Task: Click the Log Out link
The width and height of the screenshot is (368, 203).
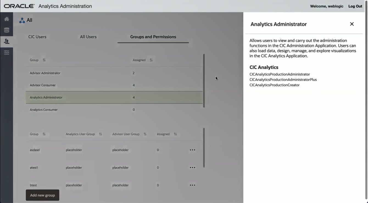Action: pyautogui.click(x=355, y=6)
